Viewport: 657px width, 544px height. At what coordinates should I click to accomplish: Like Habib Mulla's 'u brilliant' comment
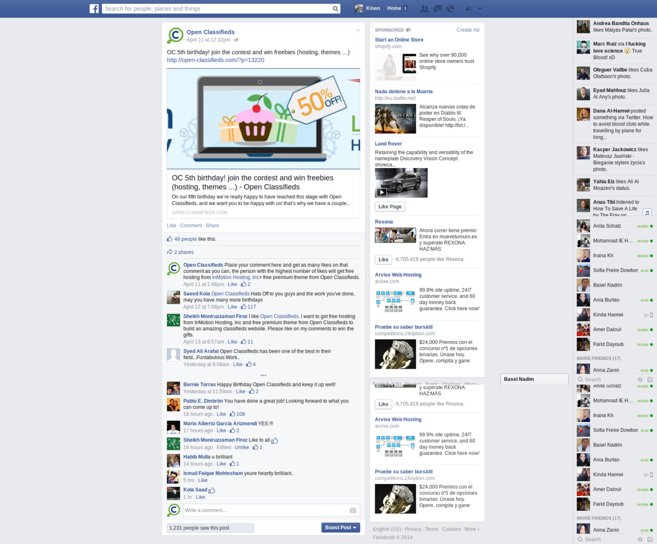click(221, 464)
